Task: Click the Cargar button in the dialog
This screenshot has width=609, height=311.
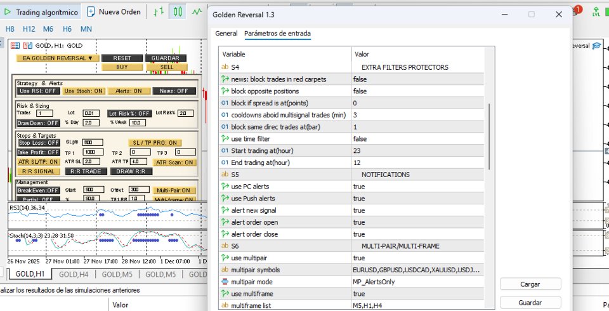Action: (530, 284)
